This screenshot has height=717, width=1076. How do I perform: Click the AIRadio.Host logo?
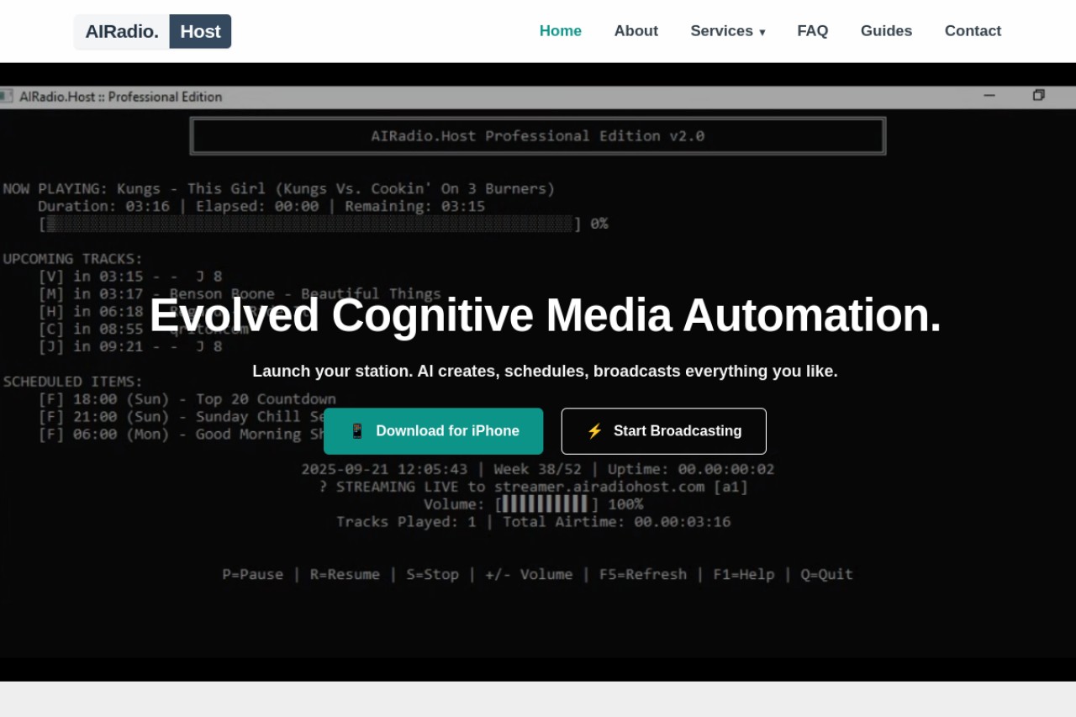pyautogui.click(x=152, y=32)
